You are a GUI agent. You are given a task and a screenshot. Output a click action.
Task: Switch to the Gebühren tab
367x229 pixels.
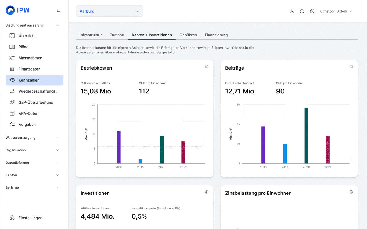[x=188, y=35]
